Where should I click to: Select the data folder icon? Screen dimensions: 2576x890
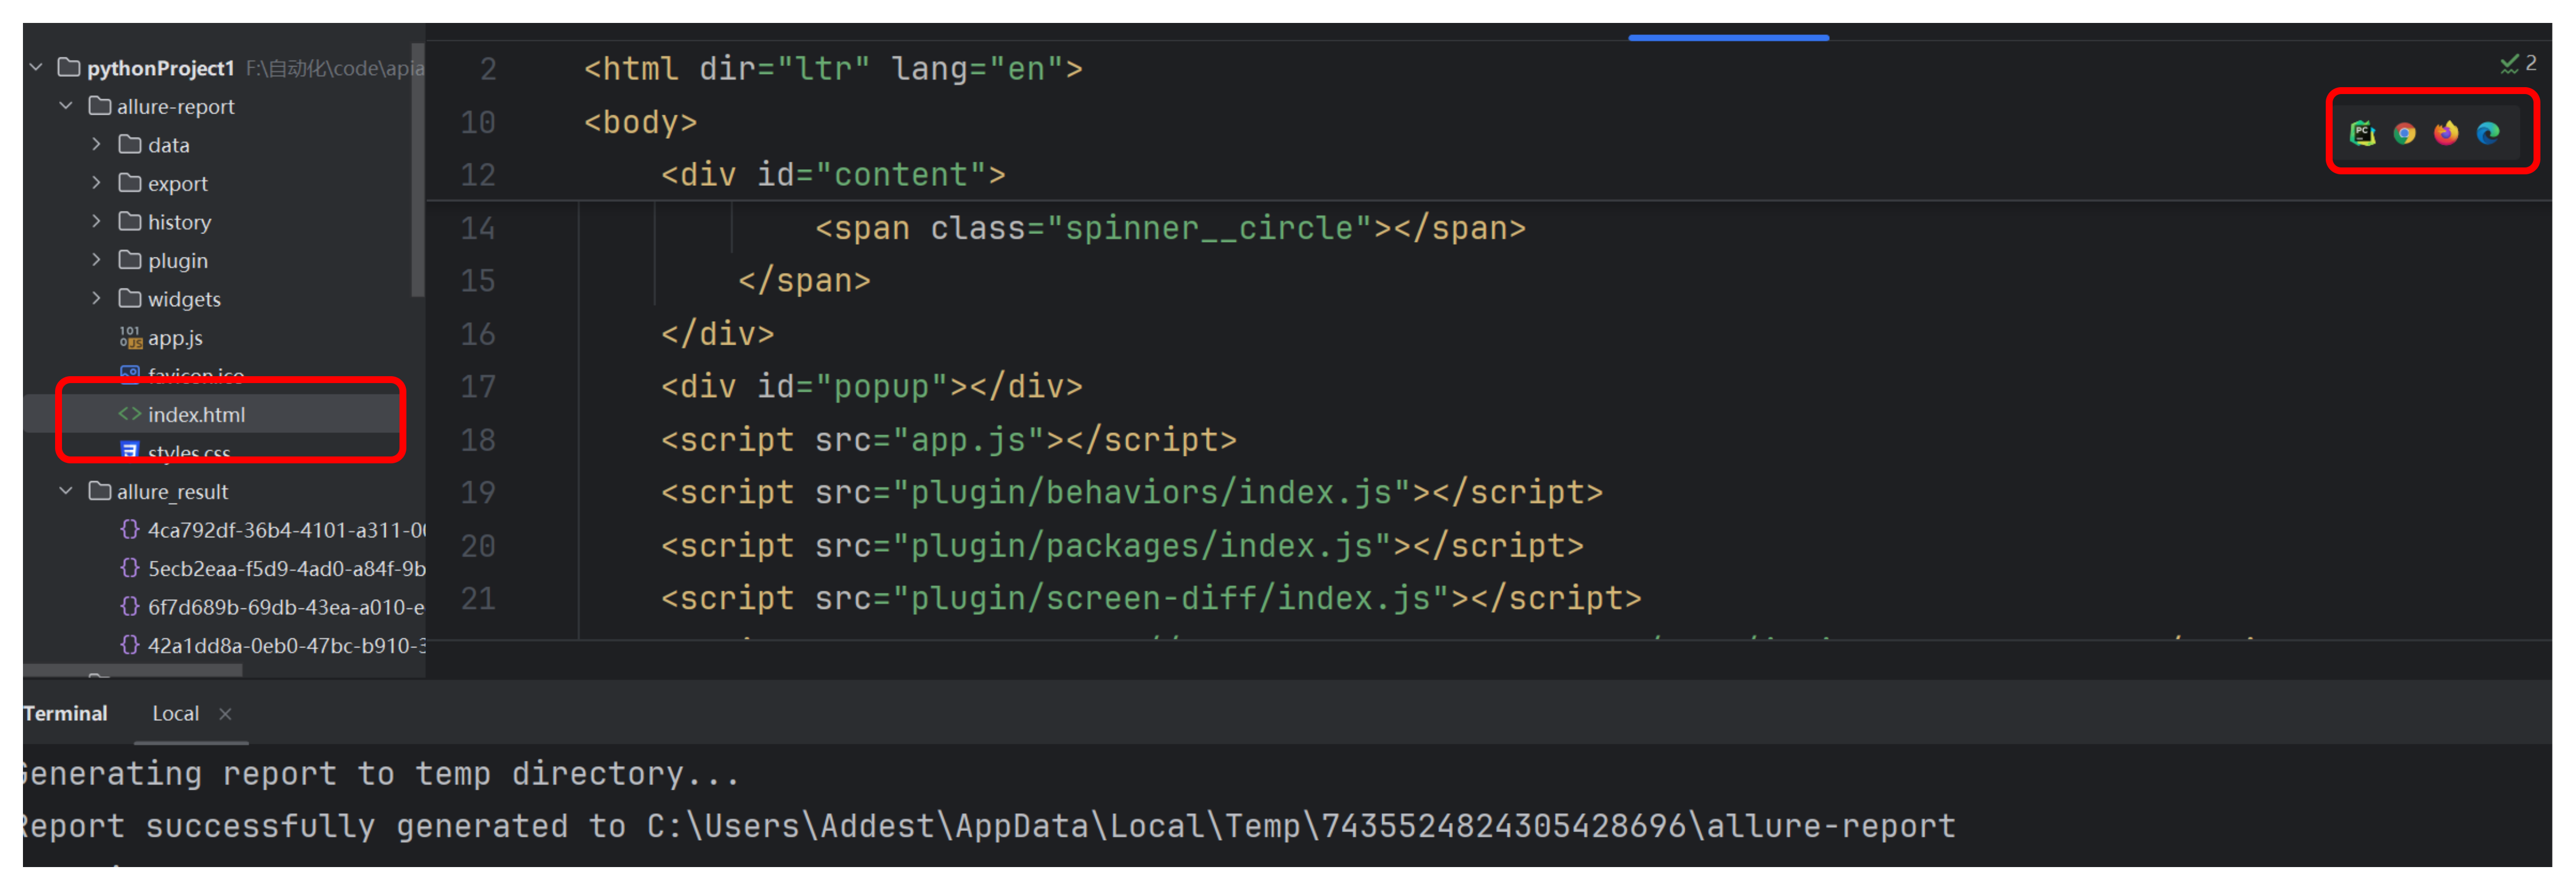(x=130, y=145)
